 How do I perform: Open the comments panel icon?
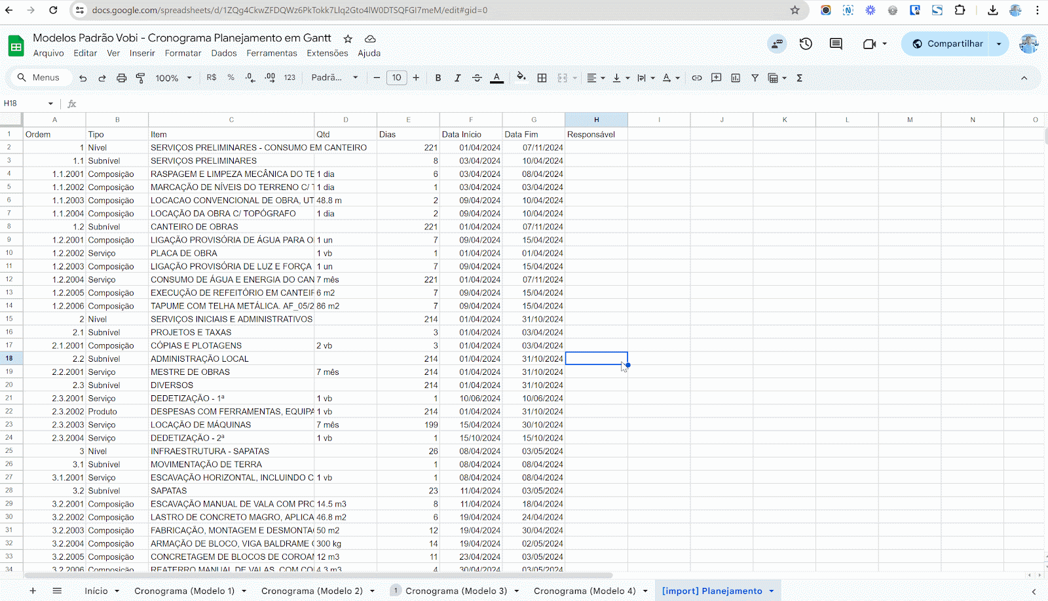[836, 44]
